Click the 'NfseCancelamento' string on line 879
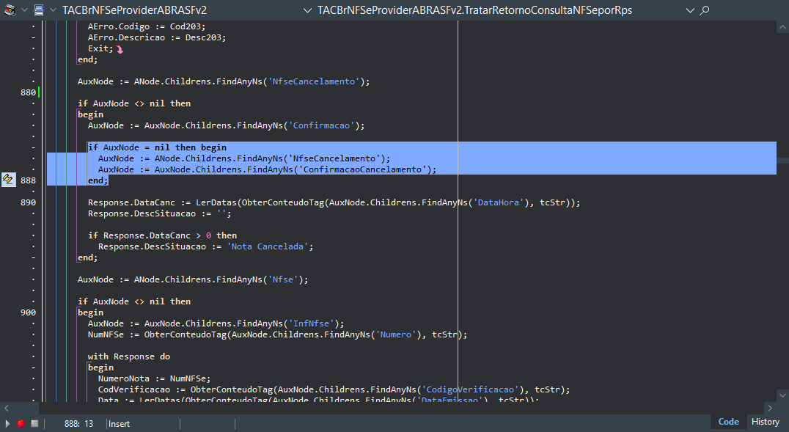This screenshot has width=789, height=432. (315, 81)
